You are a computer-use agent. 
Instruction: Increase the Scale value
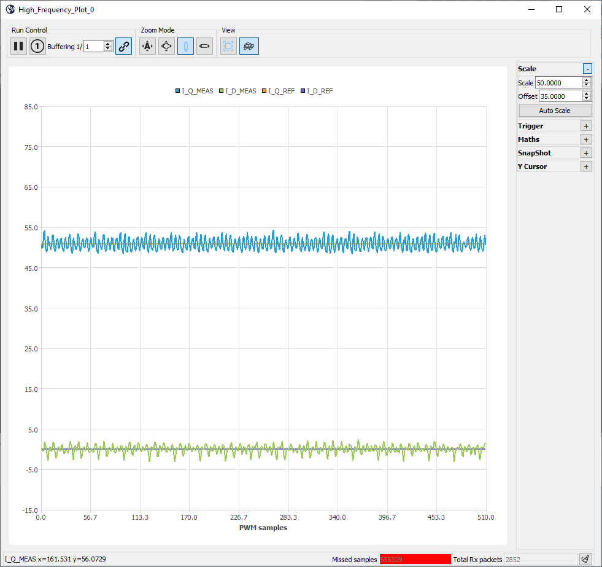coord(586,80)
